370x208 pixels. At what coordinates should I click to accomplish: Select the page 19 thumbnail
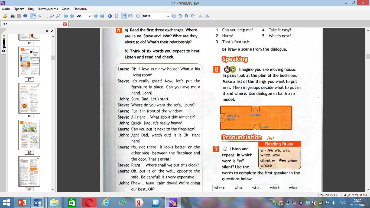(29, 135)
